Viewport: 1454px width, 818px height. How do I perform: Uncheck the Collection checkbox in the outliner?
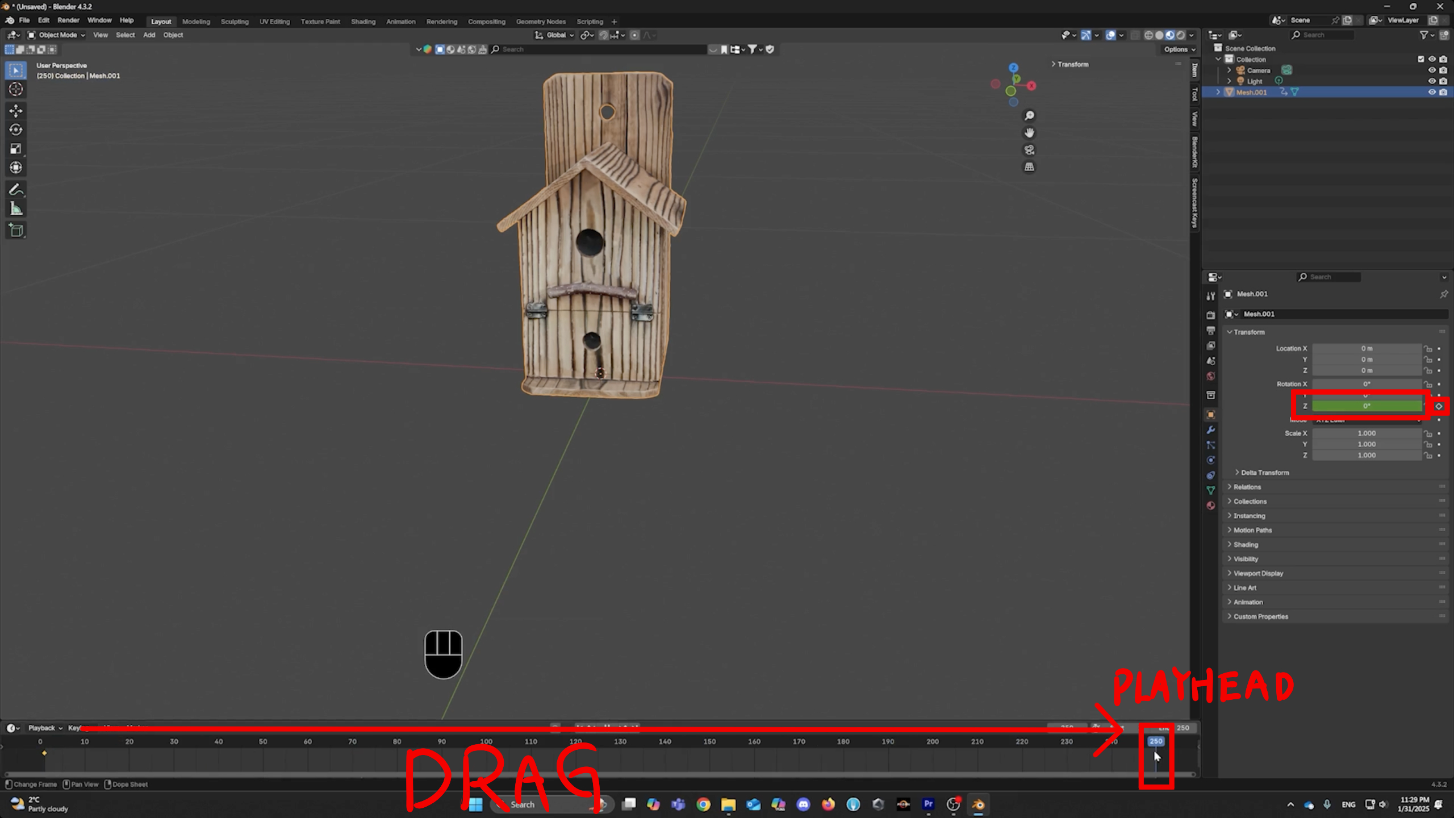point(1420,59)
